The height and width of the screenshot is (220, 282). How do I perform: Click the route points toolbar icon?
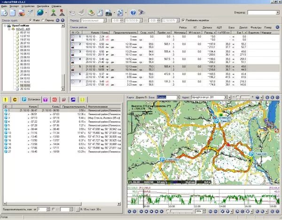pyautogui.click(x=120, y=13)
